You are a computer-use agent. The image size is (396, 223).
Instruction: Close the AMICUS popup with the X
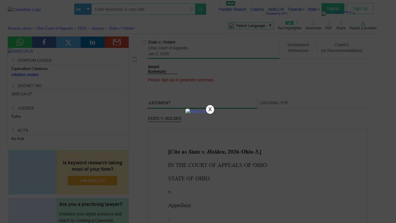pos(210,109)
